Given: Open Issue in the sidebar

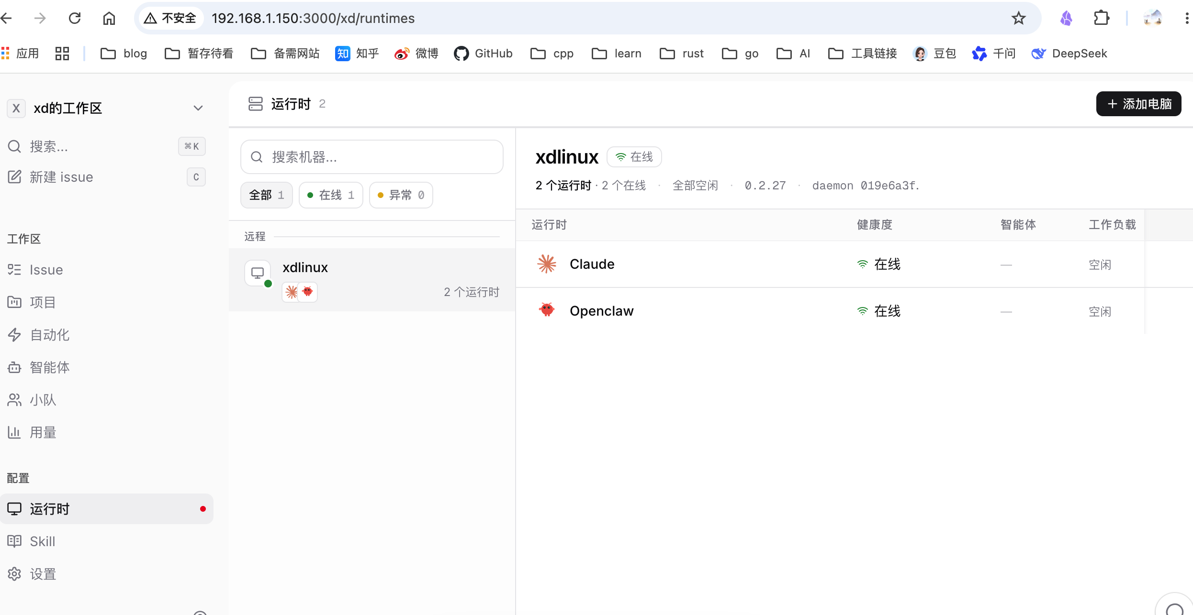Looking at the screenshot, I should tap(106, 270).
